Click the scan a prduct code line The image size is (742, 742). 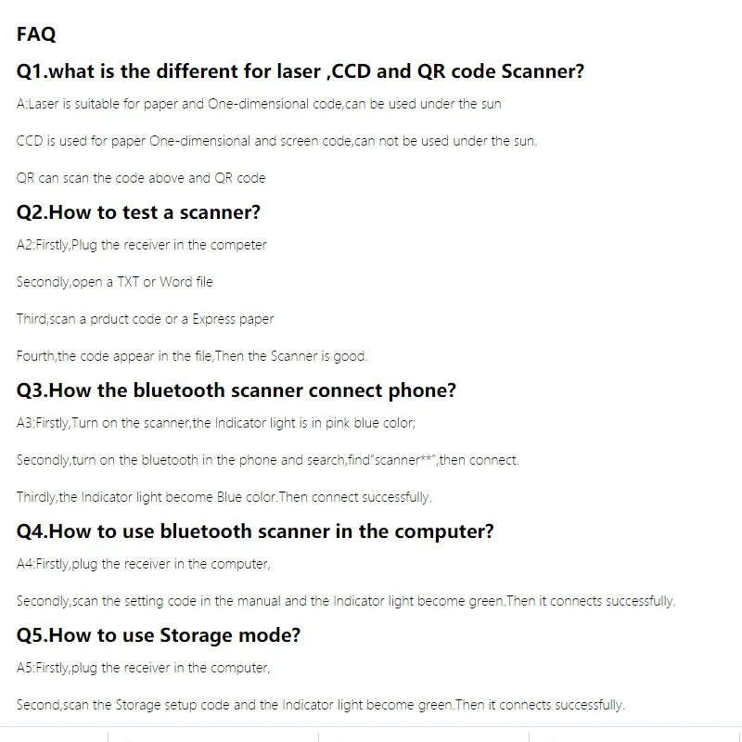coord(146,319)
